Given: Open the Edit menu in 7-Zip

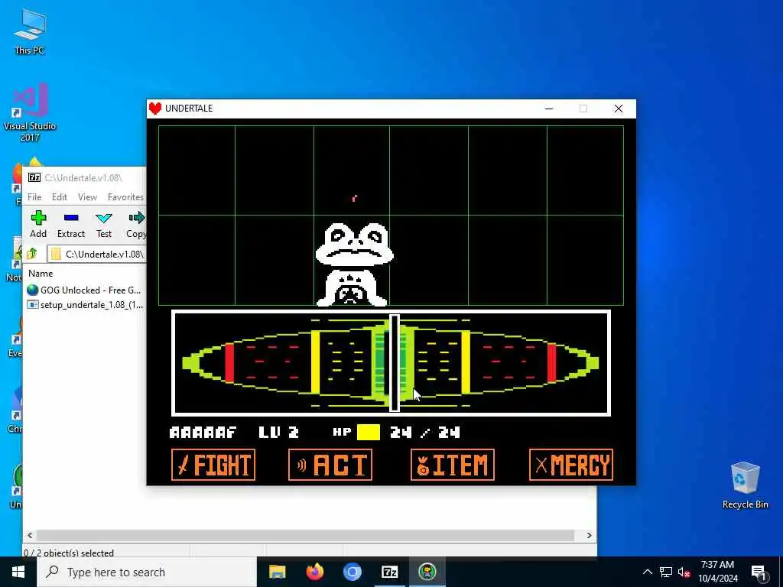Looking at the screenshot, I should click(x=60, y=197).
